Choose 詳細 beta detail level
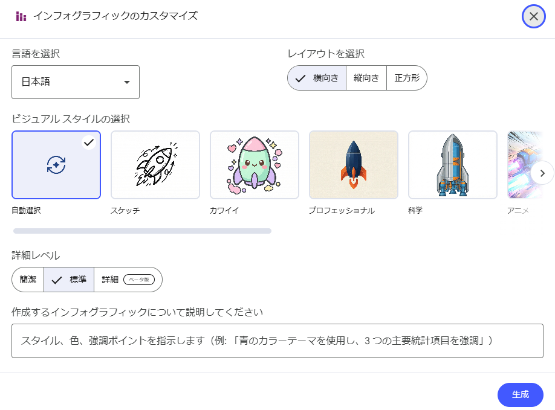 pyautogui.click(x=128, y=280)
